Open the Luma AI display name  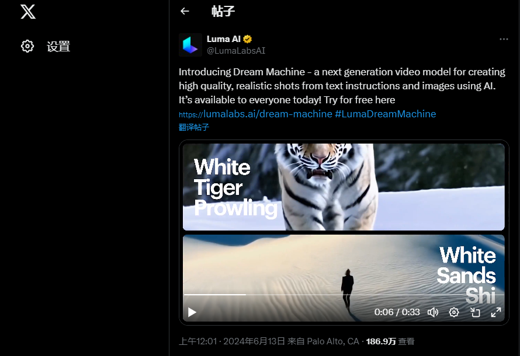[x=224, y=39]
